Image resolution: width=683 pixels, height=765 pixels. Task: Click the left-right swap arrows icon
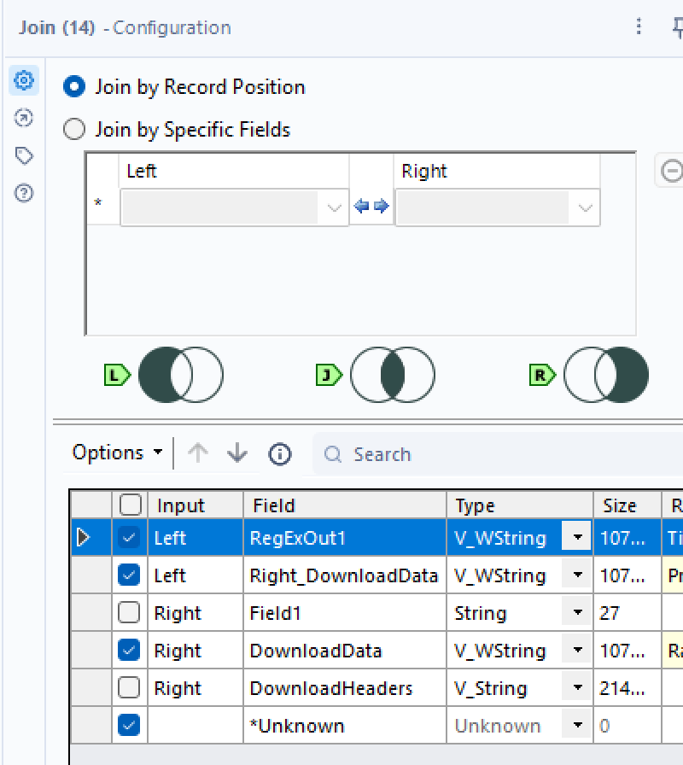(371, 207)
